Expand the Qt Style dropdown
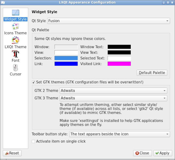Image resolution: width=175 pixels, height=160 pixels. (108, 21)
